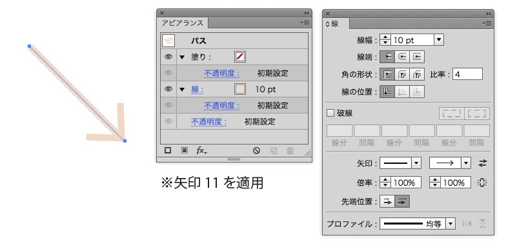
Task: Link arrowhead start and end scales
Action: click(x=482, y=183)
